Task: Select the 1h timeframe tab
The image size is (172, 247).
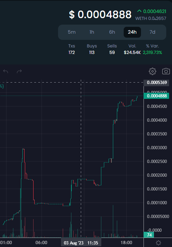Action: tap(92, 32)
